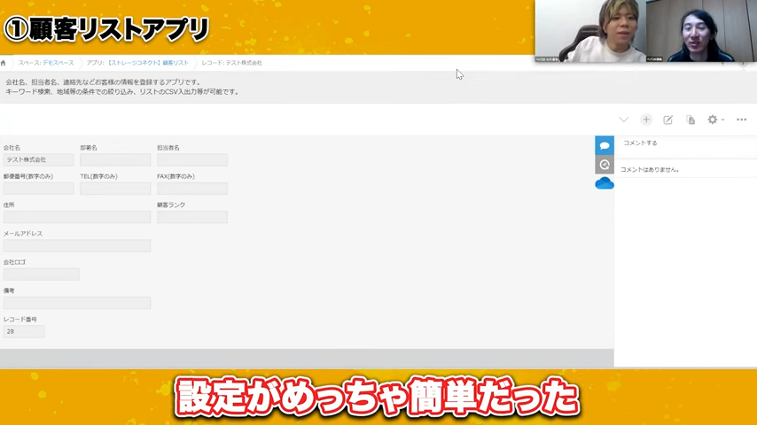Open the デモスペース space link
The width and height of the screenshot is (757, 425).
point(58,63)
